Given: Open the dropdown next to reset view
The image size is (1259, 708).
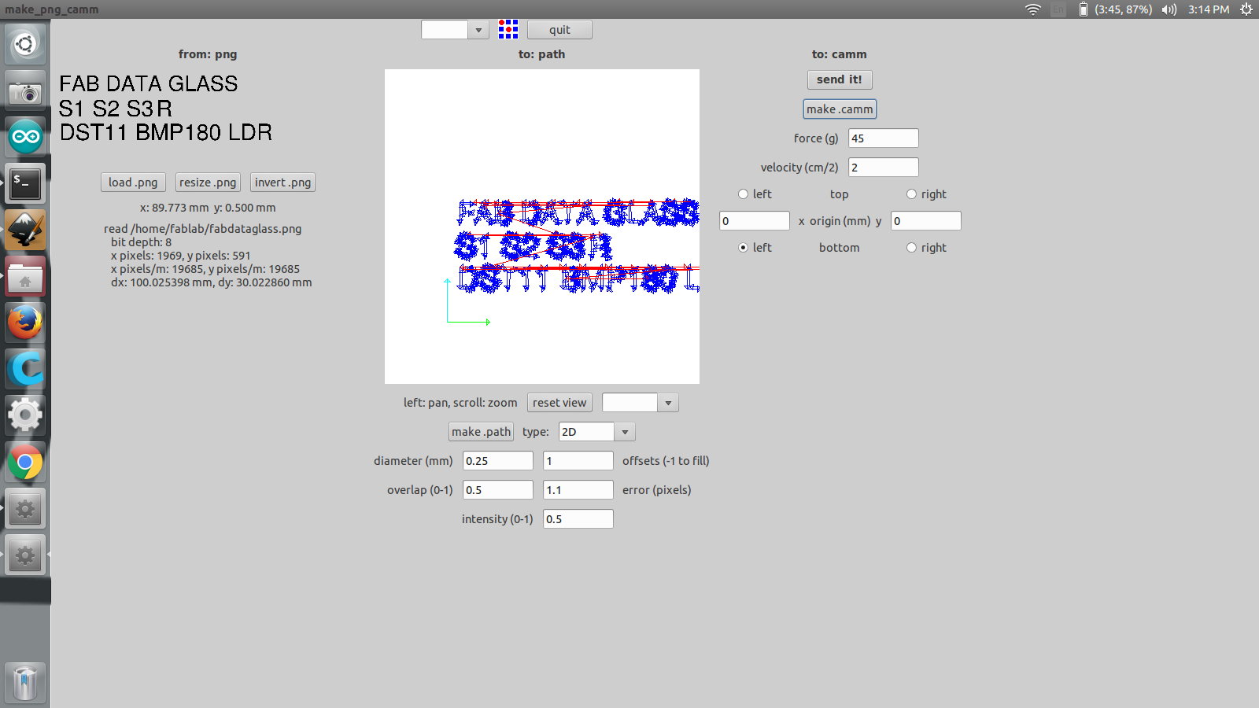Looking at the screenshot, I should pos(667,403).
